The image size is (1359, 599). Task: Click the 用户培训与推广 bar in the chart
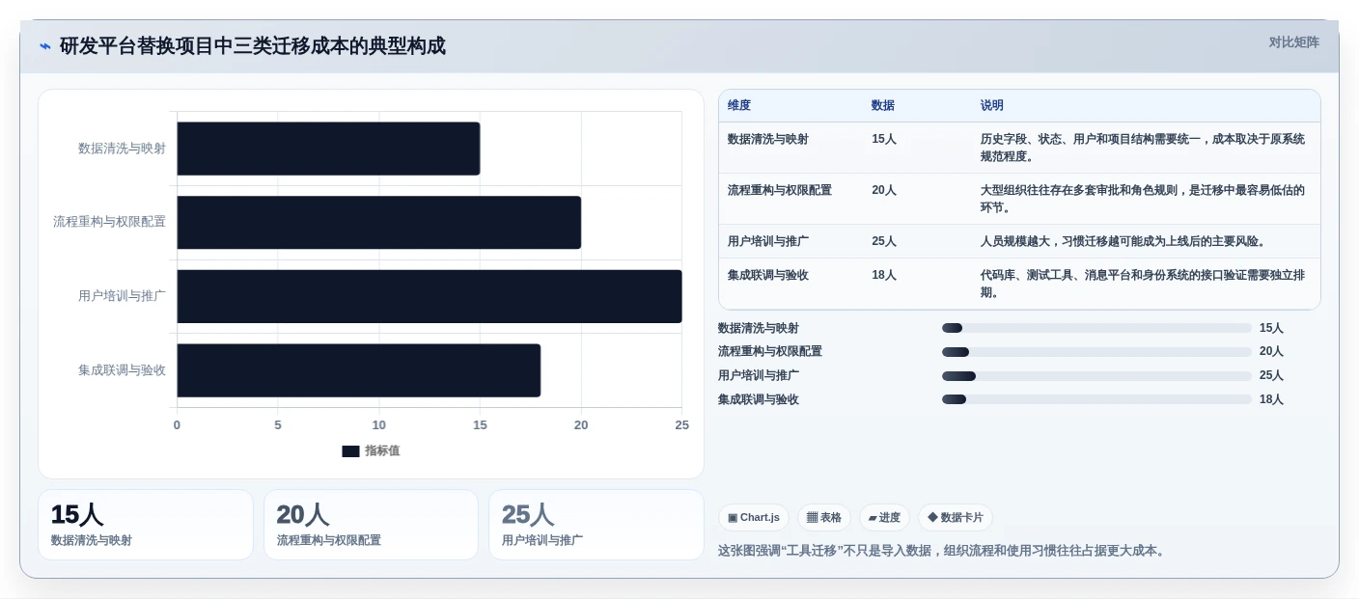[430, 296]
